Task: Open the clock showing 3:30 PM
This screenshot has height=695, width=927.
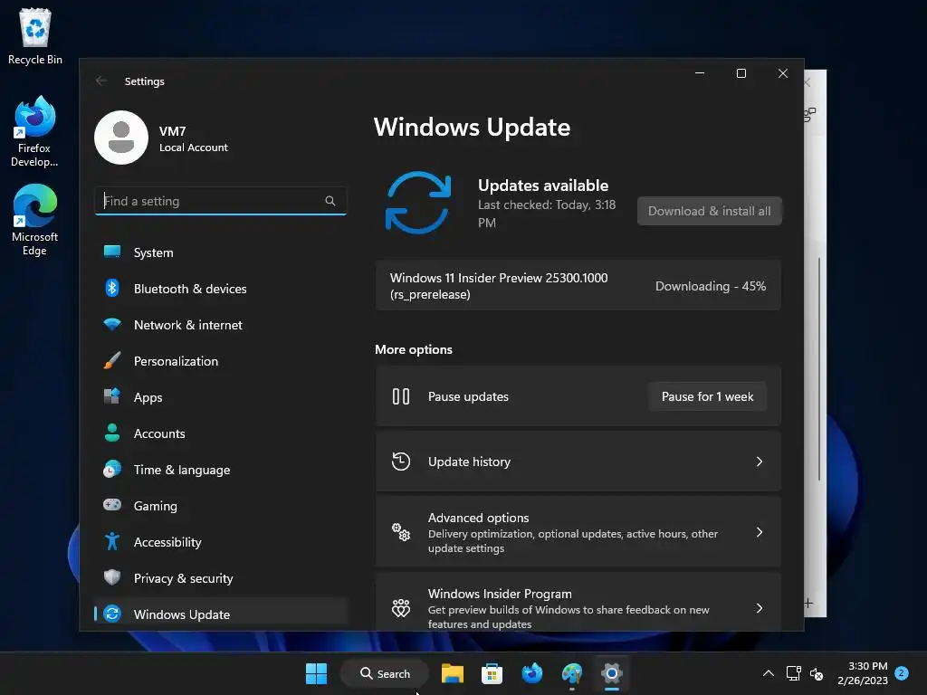Action: [x=863, y=673]
